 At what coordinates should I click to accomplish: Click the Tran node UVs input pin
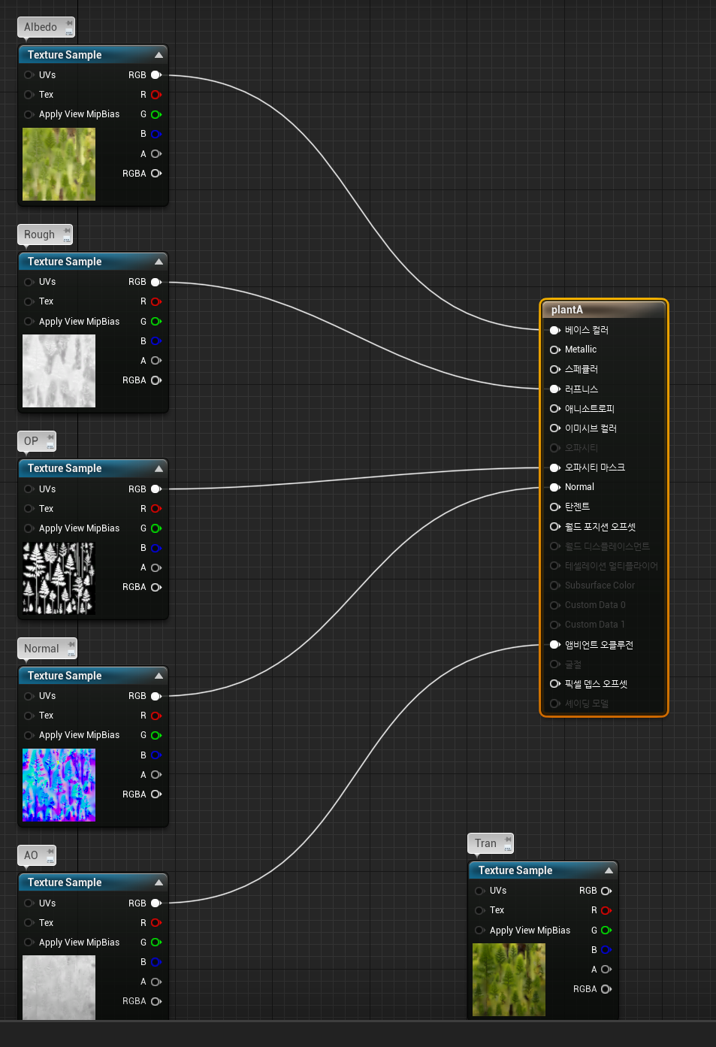pos(479,891)
